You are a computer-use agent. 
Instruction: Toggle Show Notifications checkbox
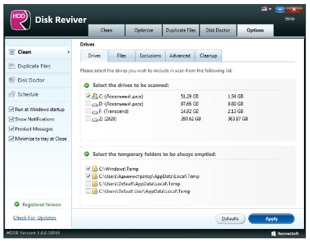click(x=11, y=119)
